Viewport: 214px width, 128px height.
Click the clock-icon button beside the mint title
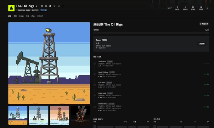tap(204, 24)
